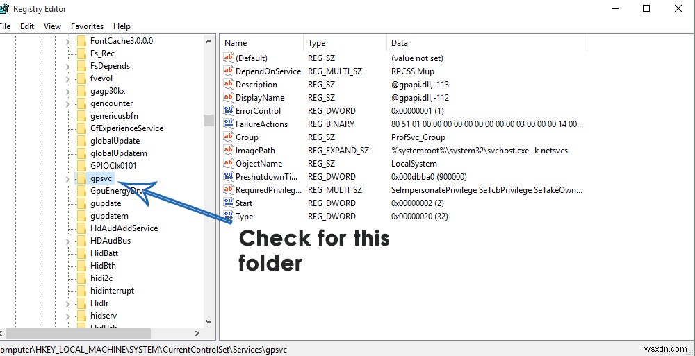Expand the fvevol key

pos(67,79)
